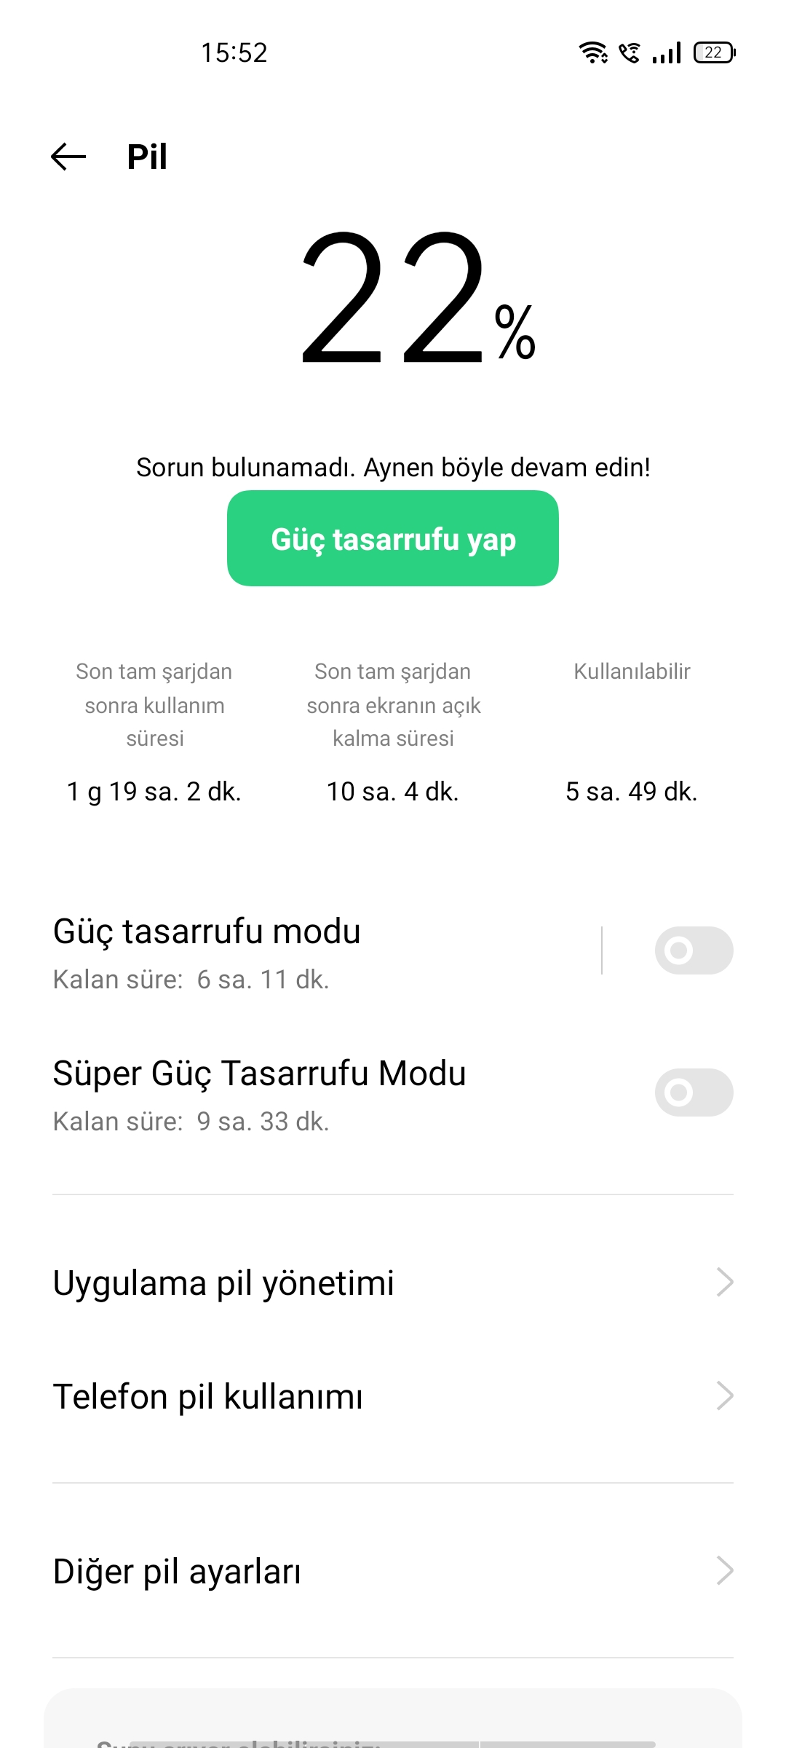The height and width of the screenshot is (1748, 786).
Task: Click the Güç tasarrufu yap button
Action: tap(393, 538)
